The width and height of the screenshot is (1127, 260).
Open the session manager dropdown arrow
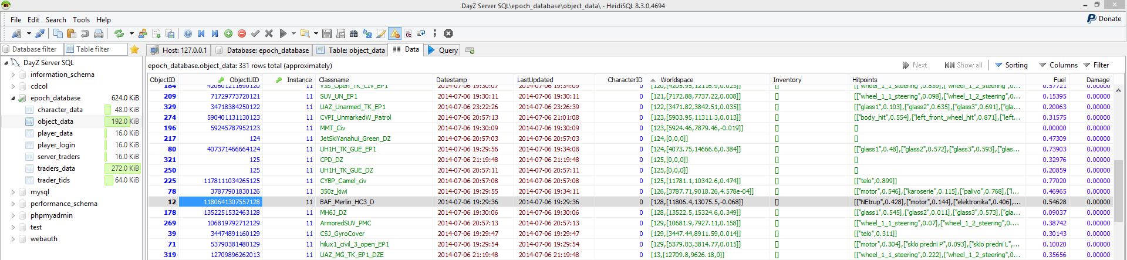[29, 33]
